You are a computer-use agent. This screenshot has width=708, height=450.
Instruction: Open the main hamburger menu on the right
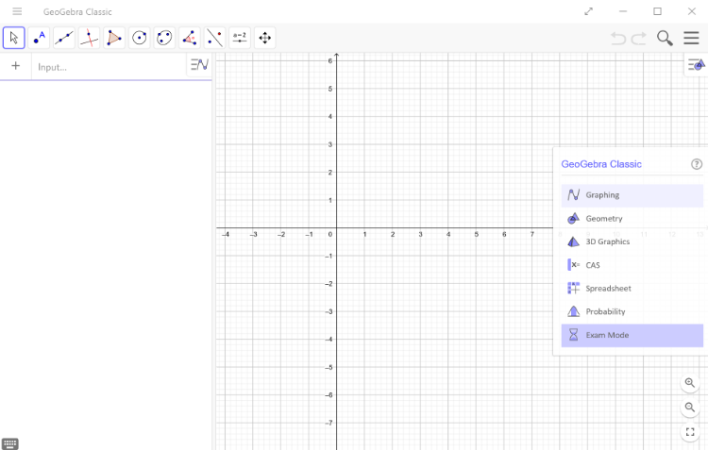click(x=691, y=38)
